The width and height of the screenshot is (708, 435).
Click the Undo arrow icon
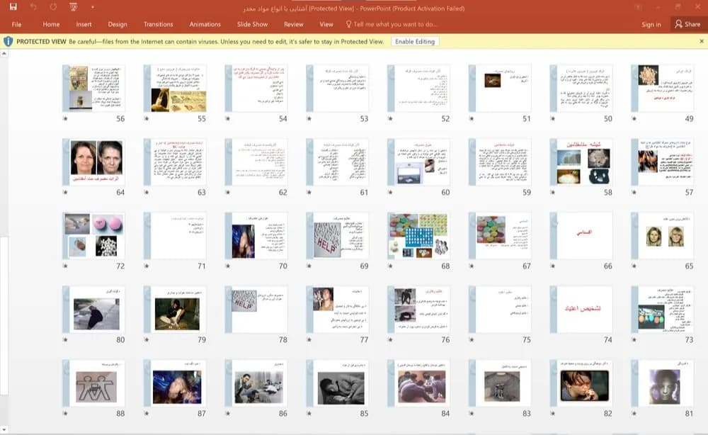point(33,7)
